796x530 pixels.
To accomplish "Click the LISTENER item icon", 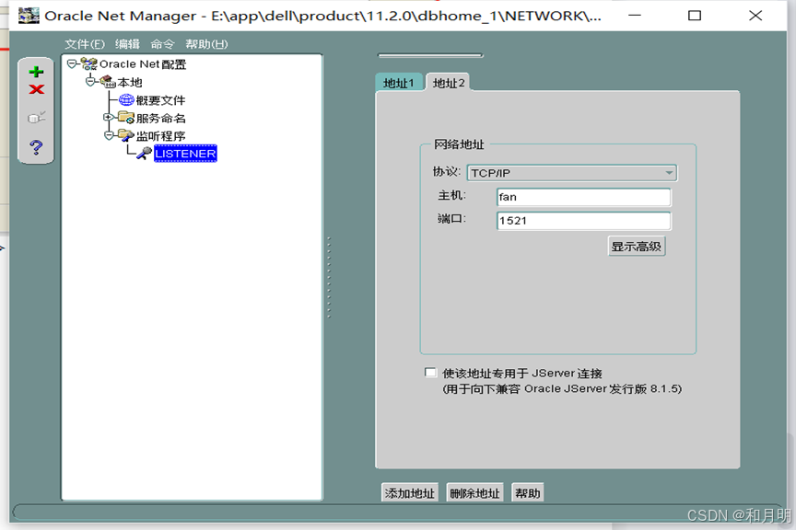I will coord(144,153).
